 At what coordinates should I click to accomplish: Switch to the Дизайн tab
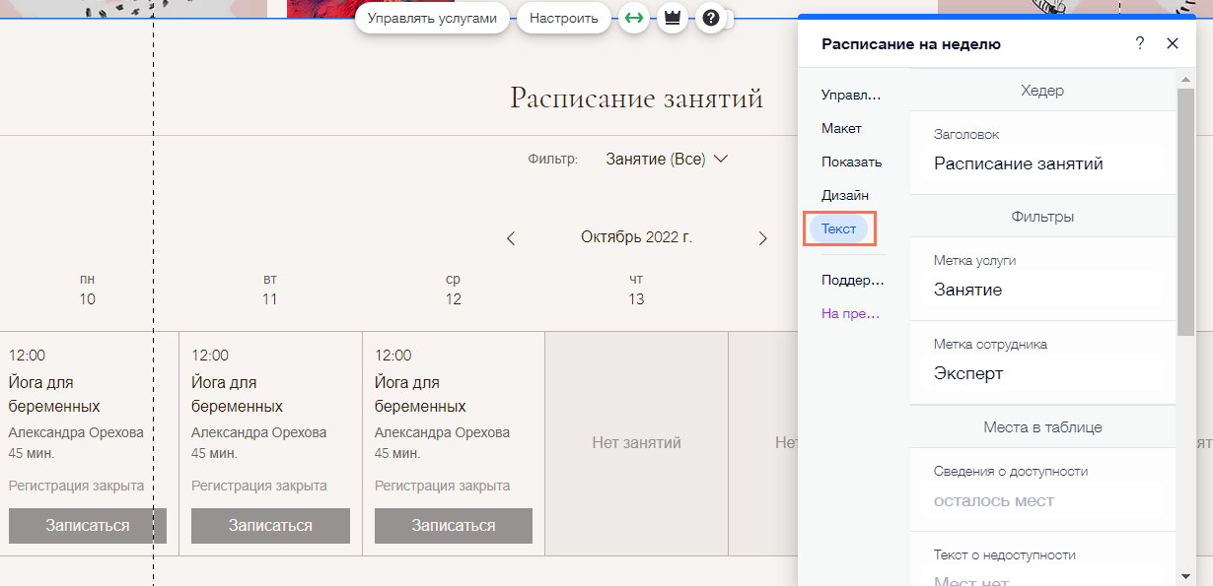click(x=845, y=196)
